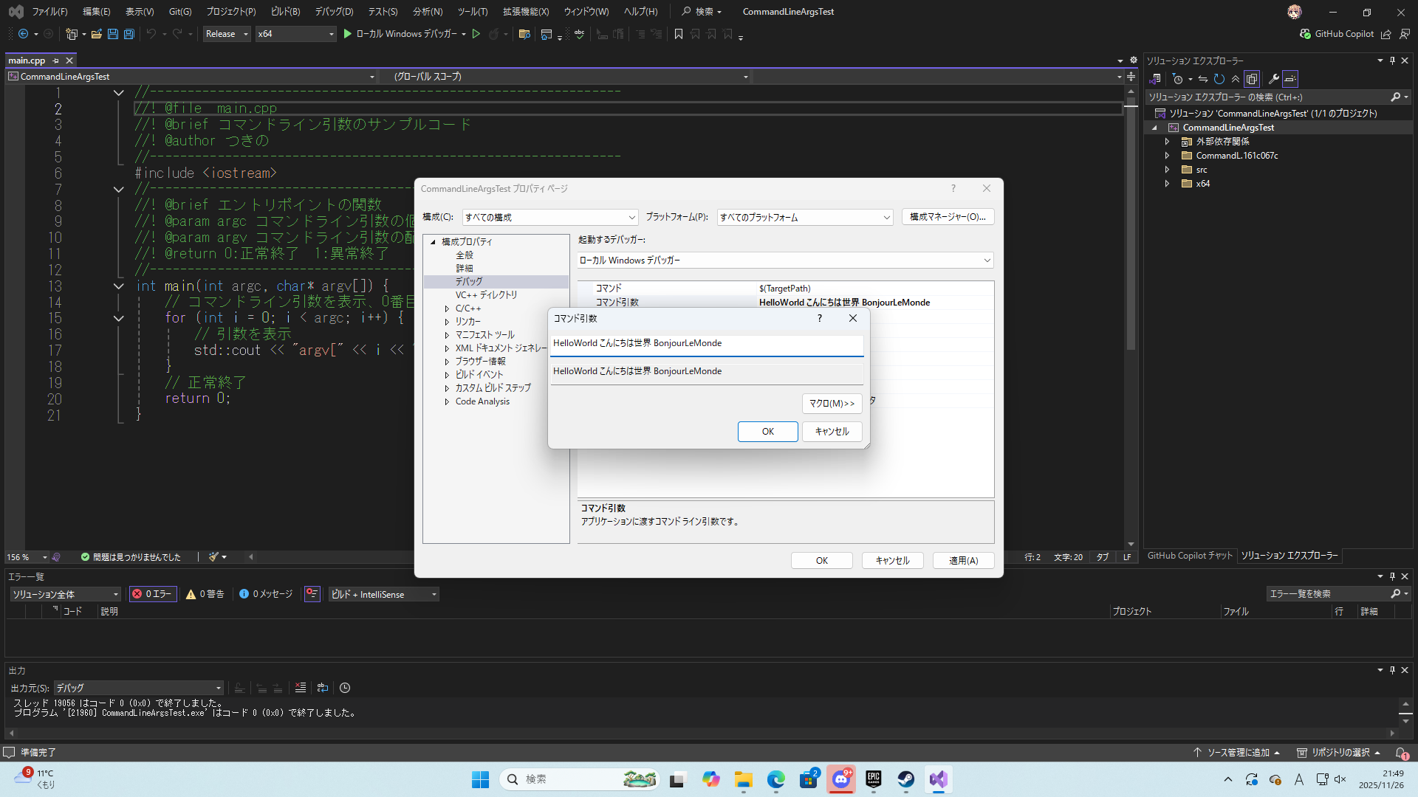
Task: Click the editor vertical scrollbar thumb
Action: pyautogui.click(x=1131, y=221)
